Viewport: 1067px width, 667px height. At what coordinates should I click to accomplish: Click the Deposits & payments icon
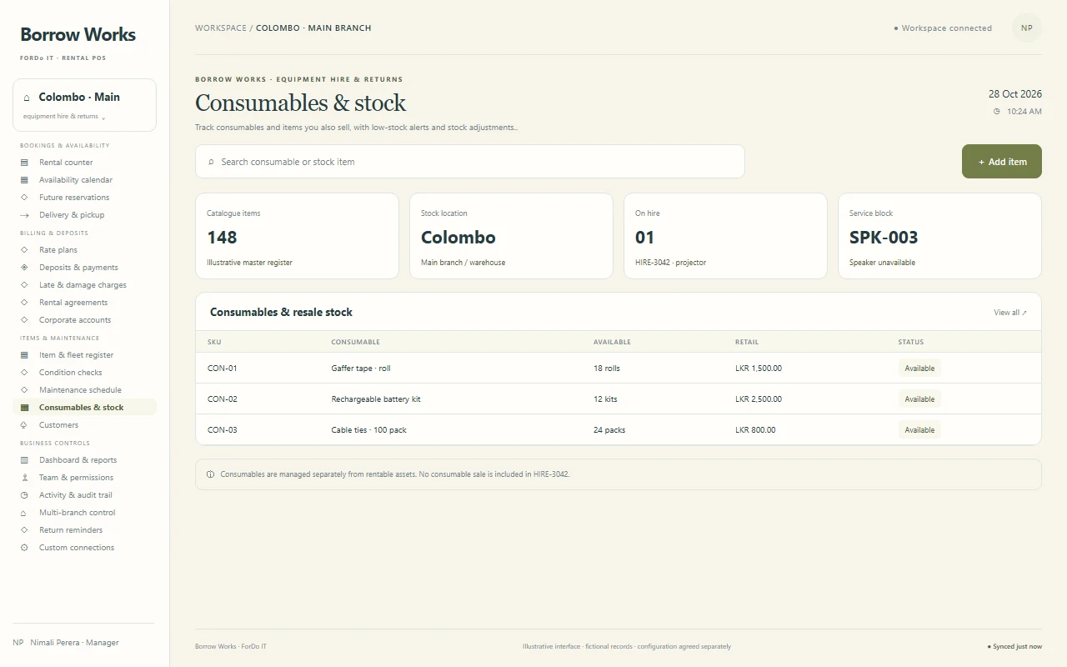pos(24,268)
